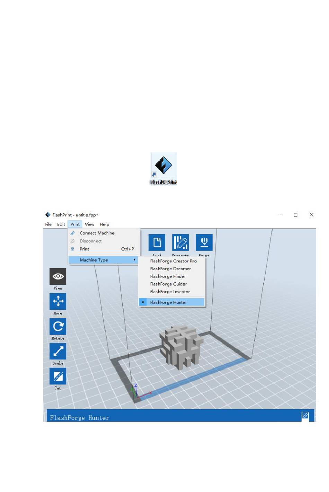This screenshot has width=329, height=492.
Task: Maximize the FlashPrint window
Action: click(295, 215)
